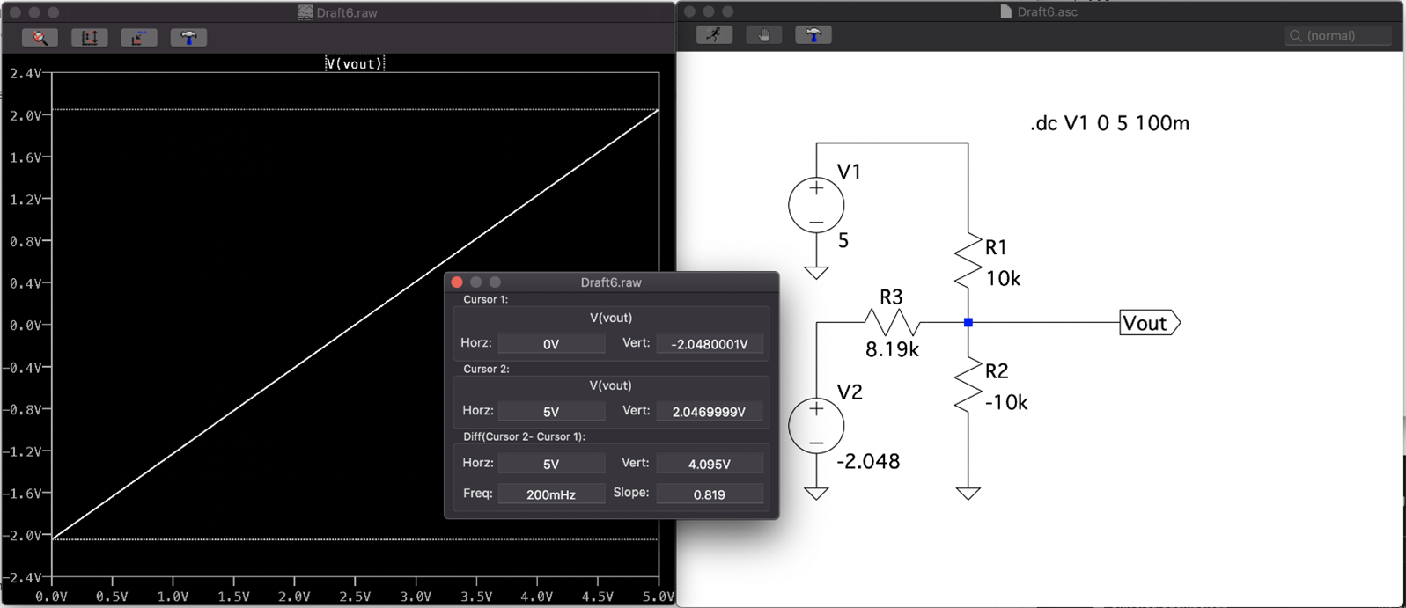Click the V1 component name label

(849, 172)
